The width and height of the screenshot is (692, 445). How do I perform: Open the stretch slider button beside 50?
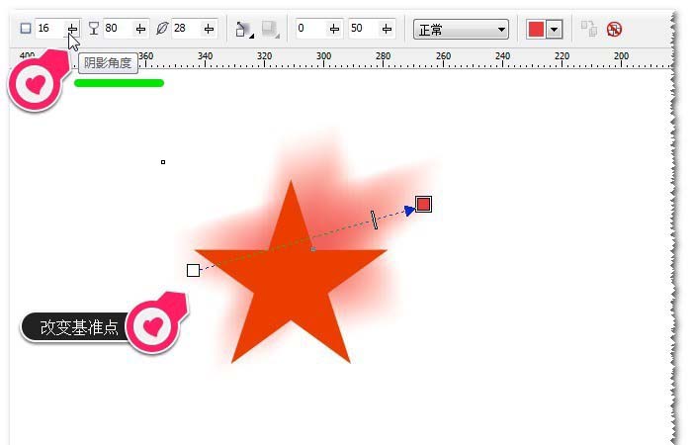[388, 29]
